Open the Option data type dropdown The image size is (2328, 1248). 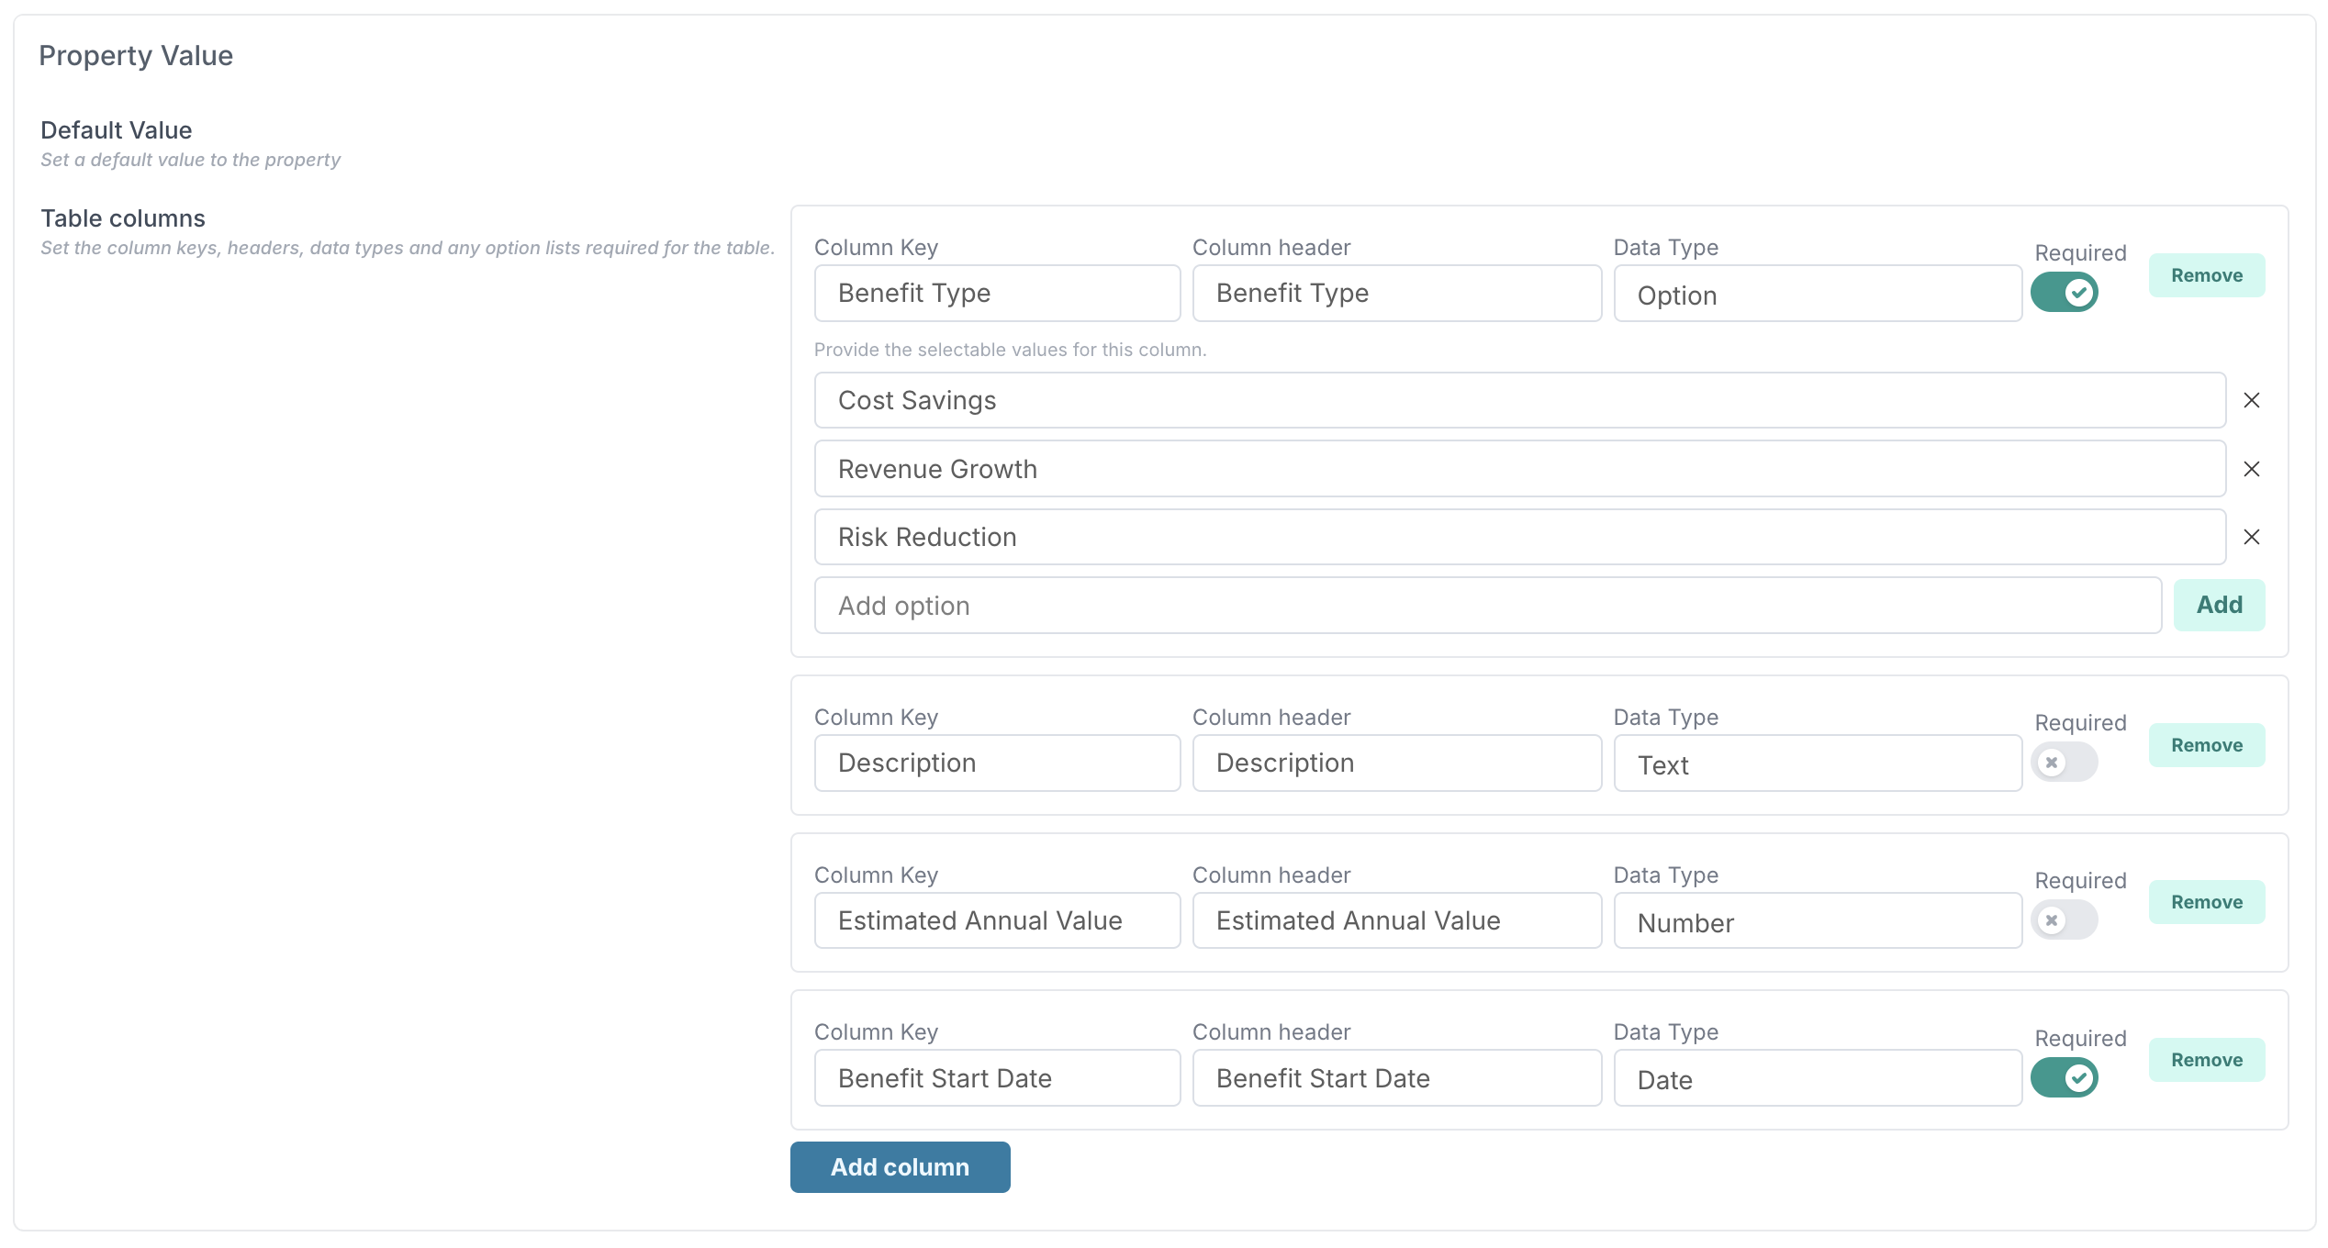(x=1817, y=295)
